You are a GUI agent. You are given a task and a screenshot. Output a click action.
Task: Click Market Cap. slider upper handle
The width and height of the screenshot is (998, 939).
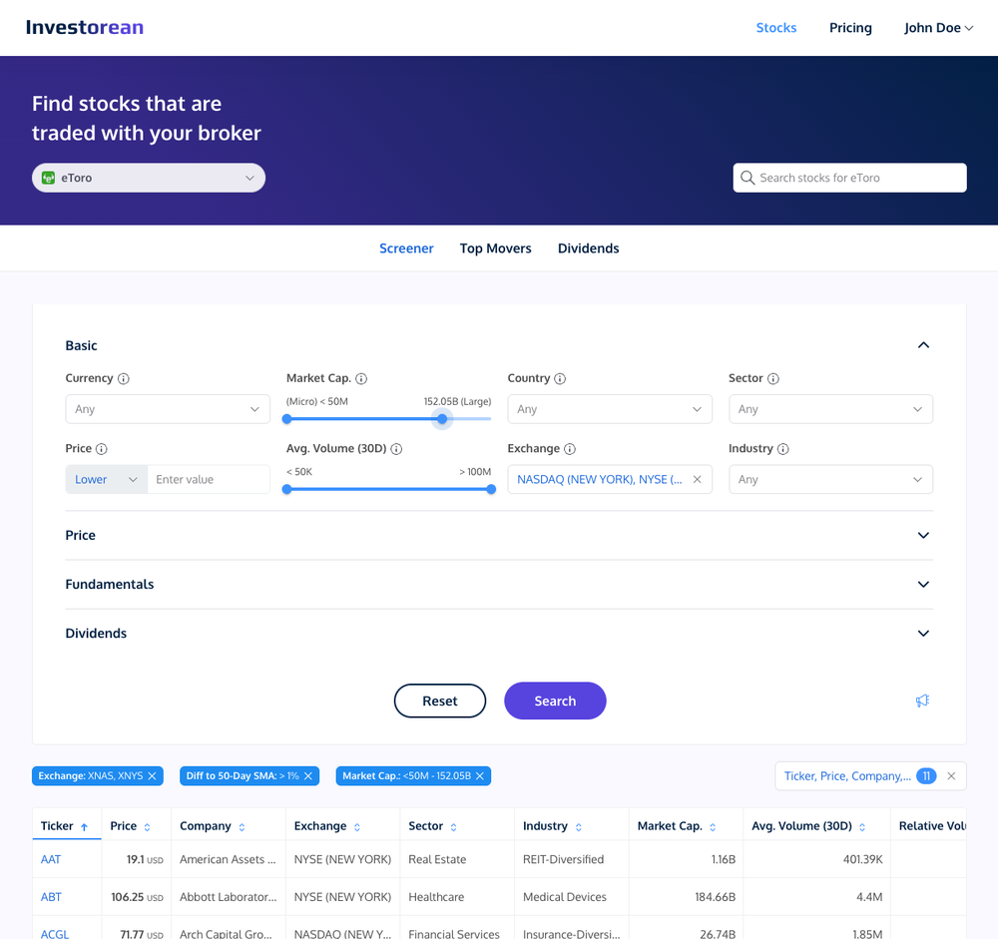[442, 419]
